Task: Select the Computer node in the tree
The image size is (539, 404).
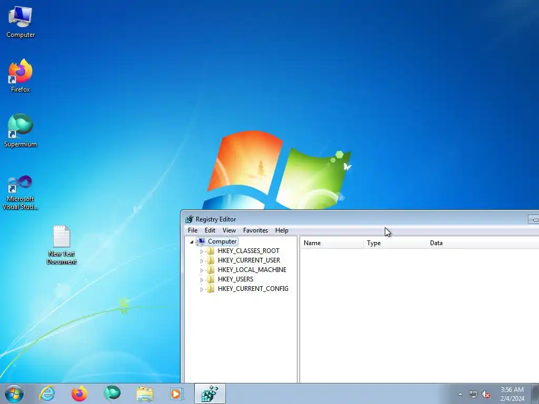Action: tap(222, 241)
